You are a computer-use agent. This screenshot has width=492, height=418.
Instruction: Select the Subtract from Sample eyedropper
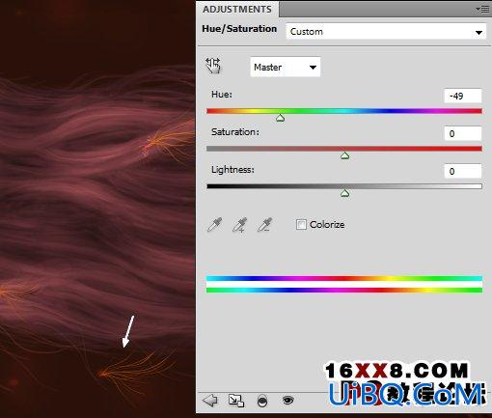pyautogui.click(x=264, y=225)
